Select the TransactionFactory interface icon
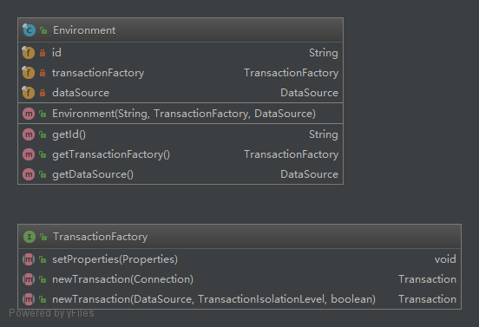This screenshot has width=479, height=327. point(30,237)
